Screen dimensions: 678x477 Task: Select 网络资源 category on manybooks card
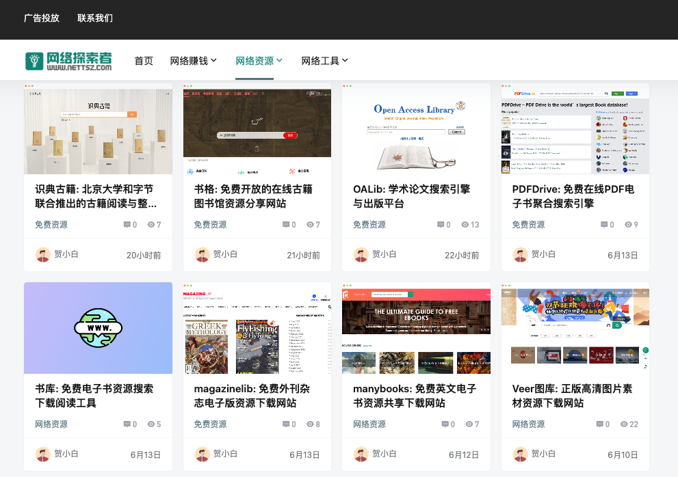click(x=369, y=424)
